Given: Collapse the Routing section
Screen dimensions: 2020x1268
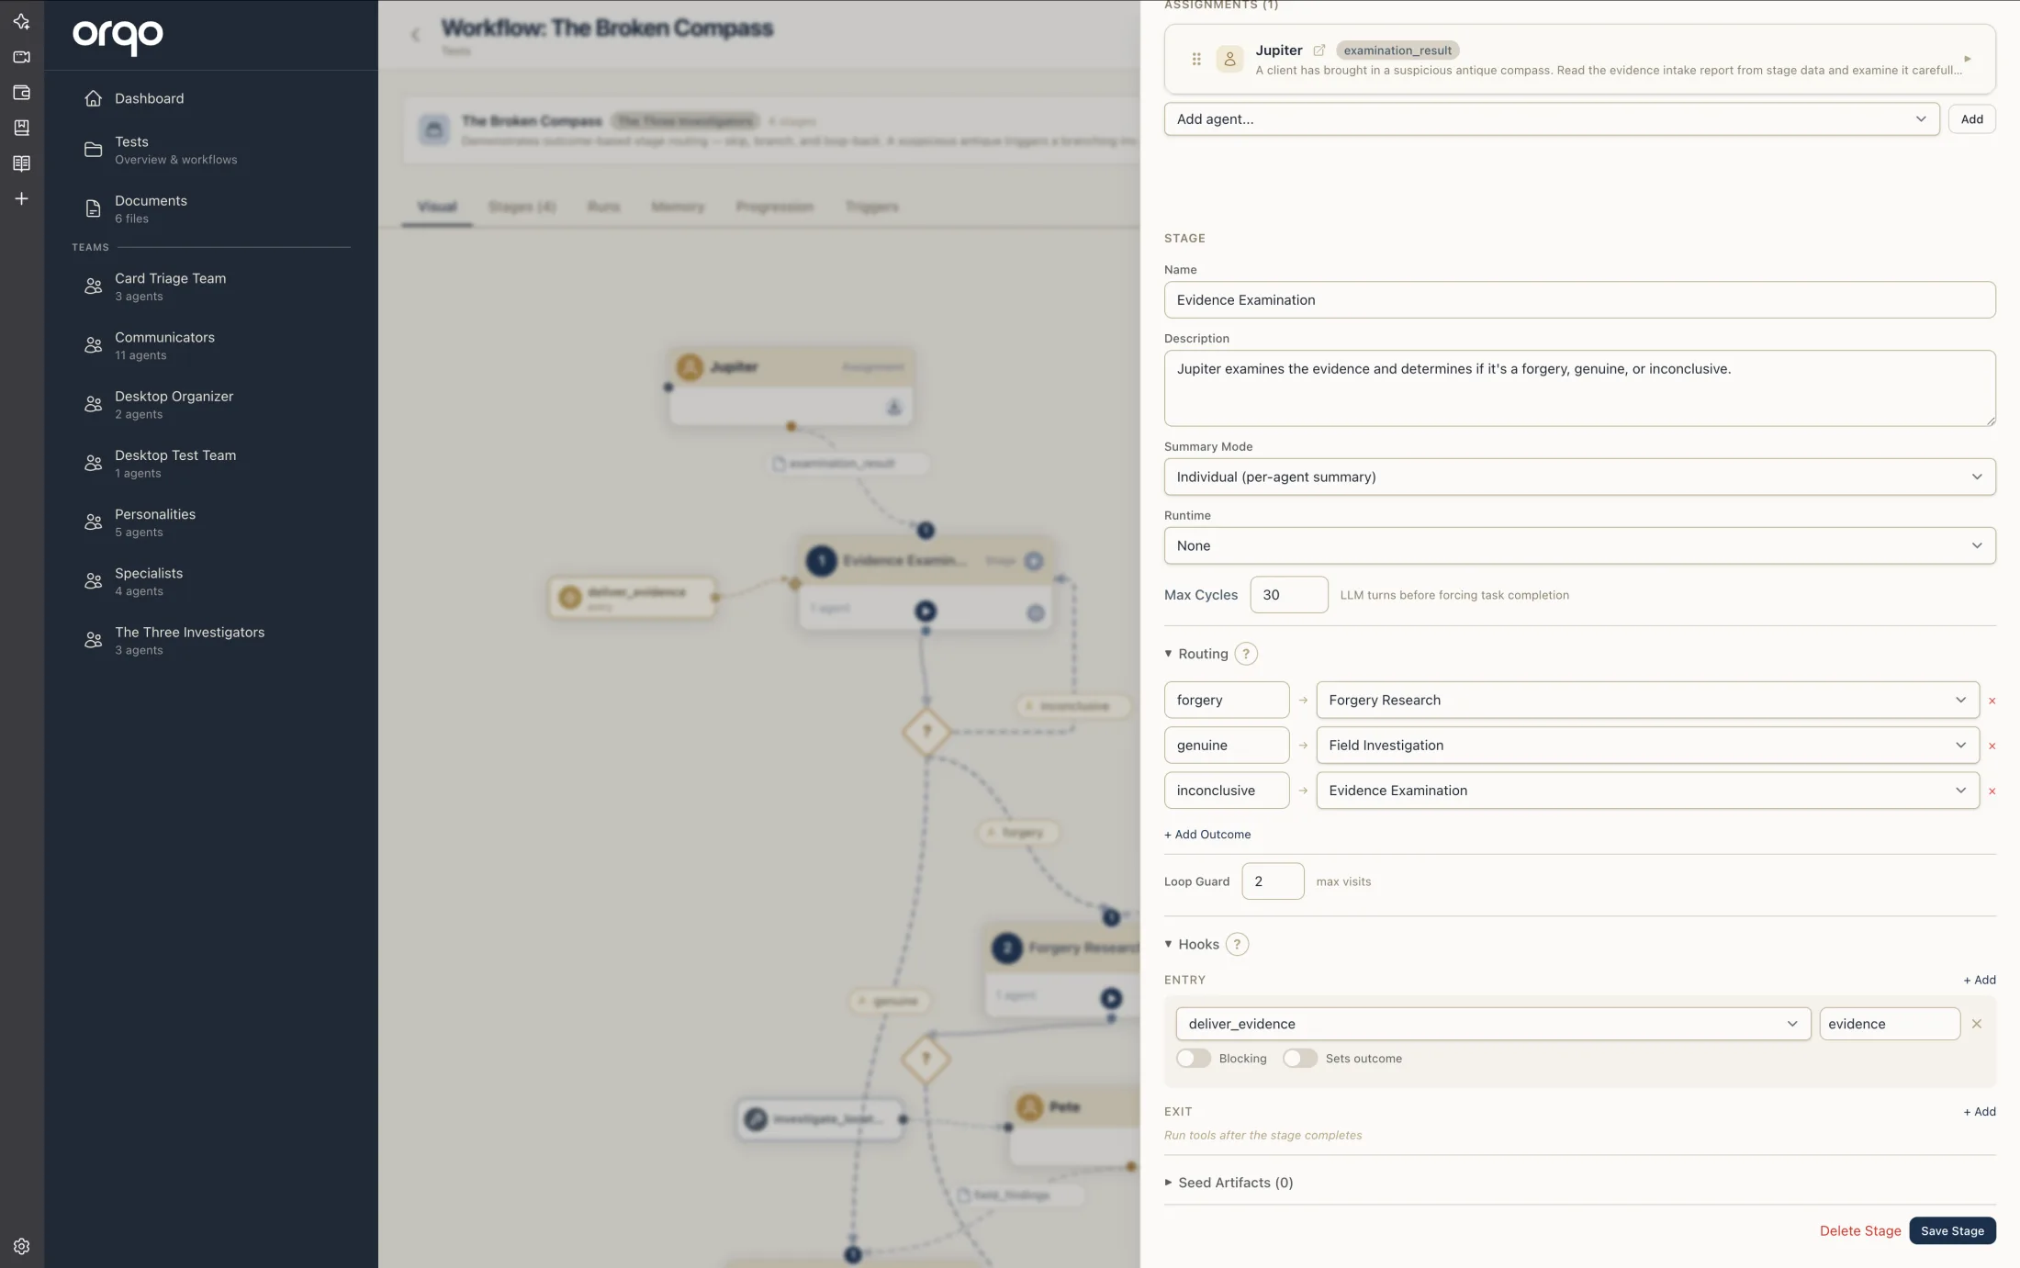Looking at the screenshot, I should point(1196,654).
